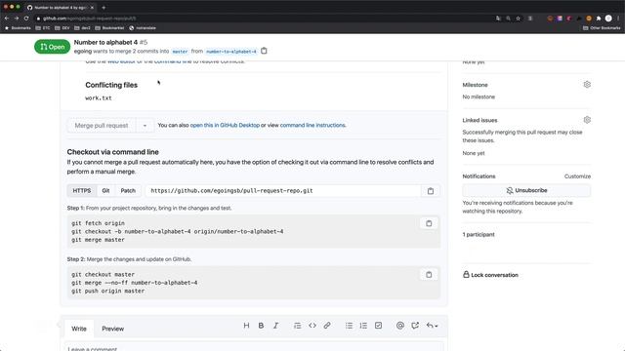Viewport: 625px width, 351px height.
Task: Insert heading text in comment toolbar
Action: 246,326
